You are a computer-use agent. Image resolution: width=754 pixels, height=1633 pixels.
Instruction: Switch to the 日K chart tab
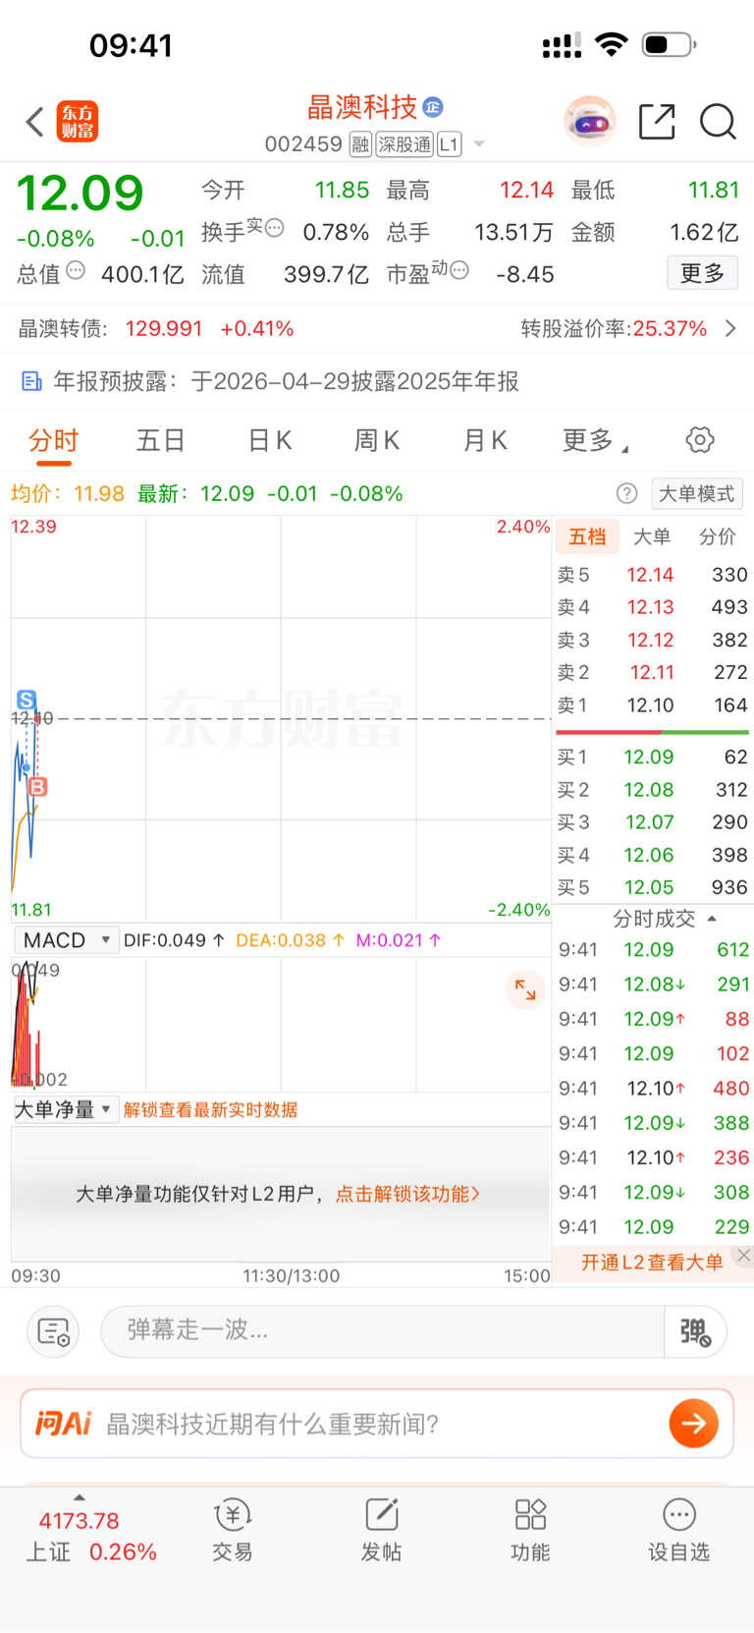pos(270,440)
